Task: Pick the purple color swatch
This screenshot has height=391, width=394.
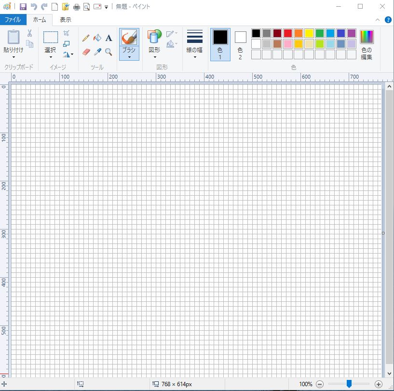Action: click(x=352, y=33)
